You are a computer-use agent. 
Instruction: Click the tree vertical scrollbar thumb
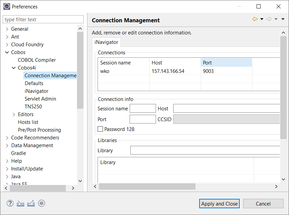(x=80, y=71)
